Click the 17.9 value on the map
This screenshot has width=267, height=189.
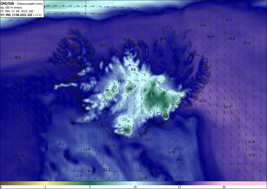[20, 156]
